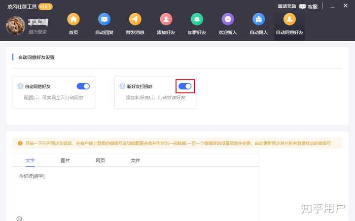Open the 首页 home icon

click(73, 19)
